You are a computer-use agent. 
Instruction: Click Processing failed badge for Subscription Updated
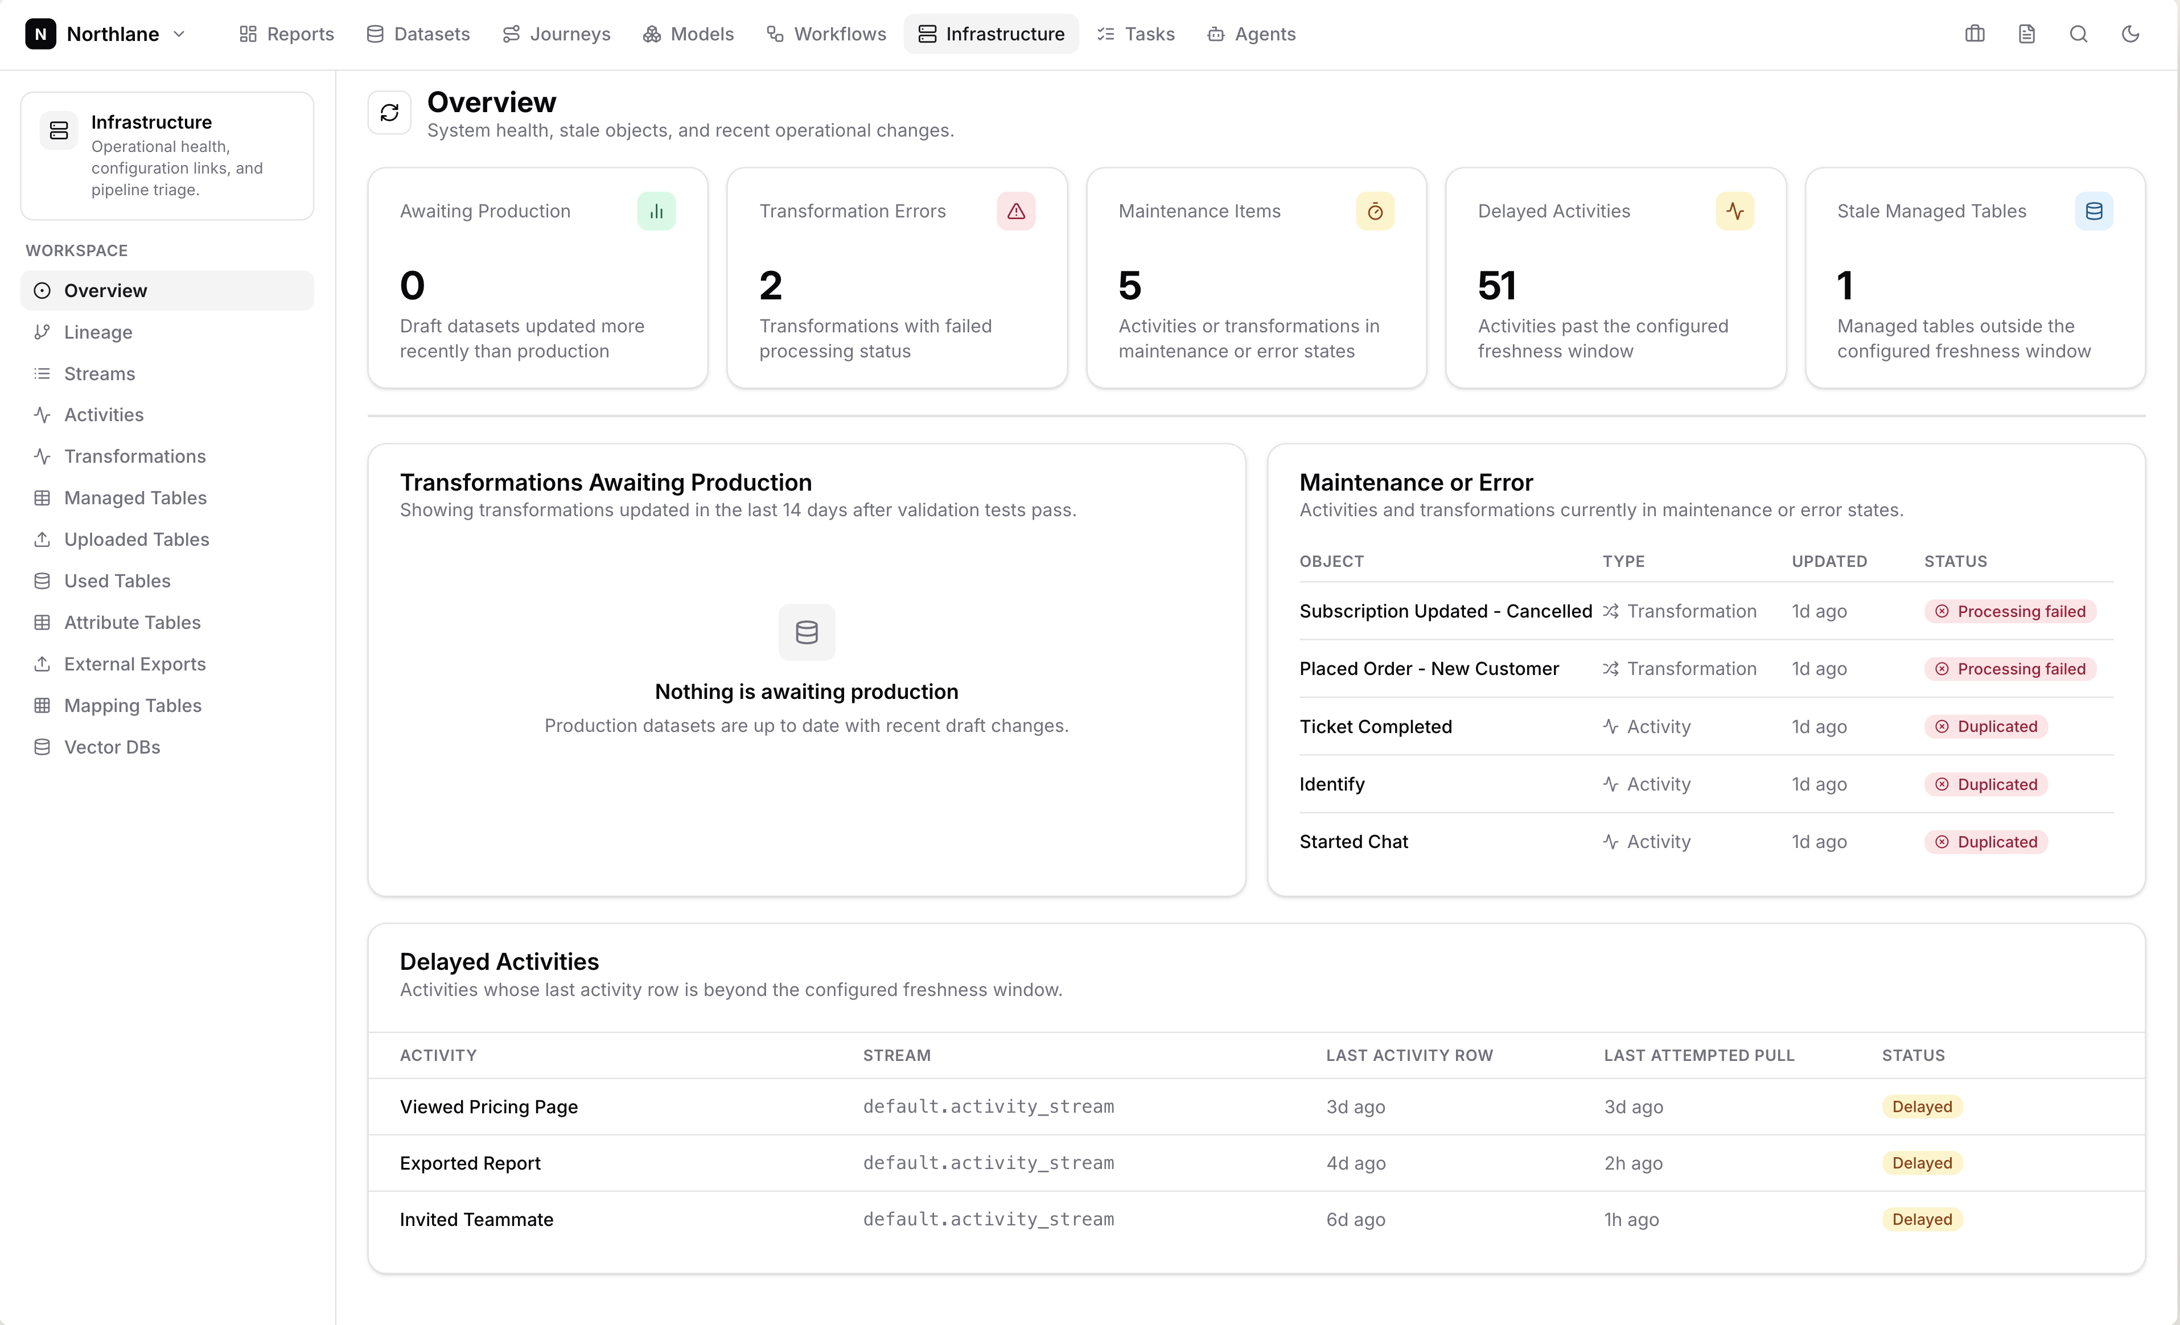(2010, 611)
